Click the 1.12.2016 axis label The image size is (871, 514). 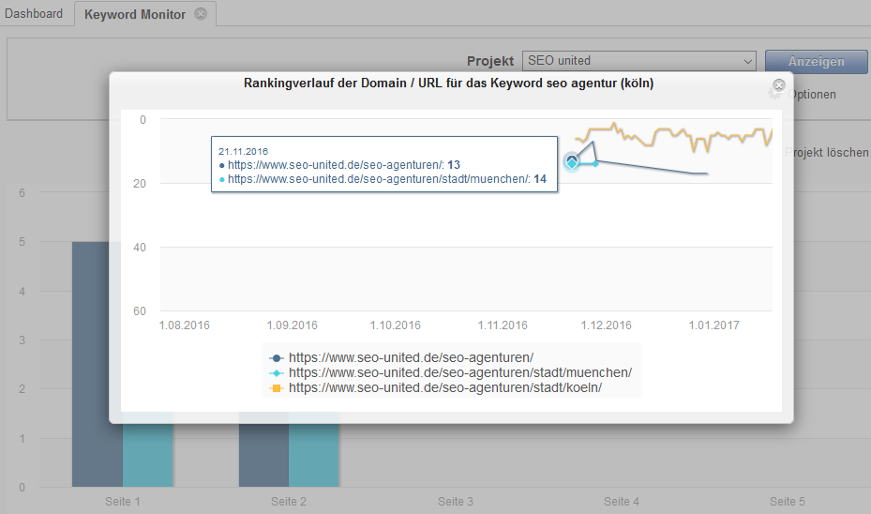point(606,325)
